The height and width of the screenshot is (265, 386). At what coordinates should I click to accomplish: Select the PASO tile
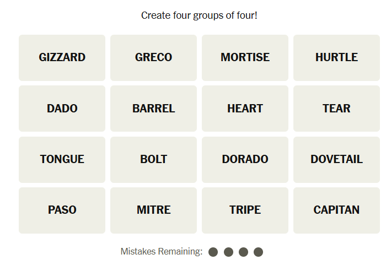pyautogui.click(x=62, y=210)
